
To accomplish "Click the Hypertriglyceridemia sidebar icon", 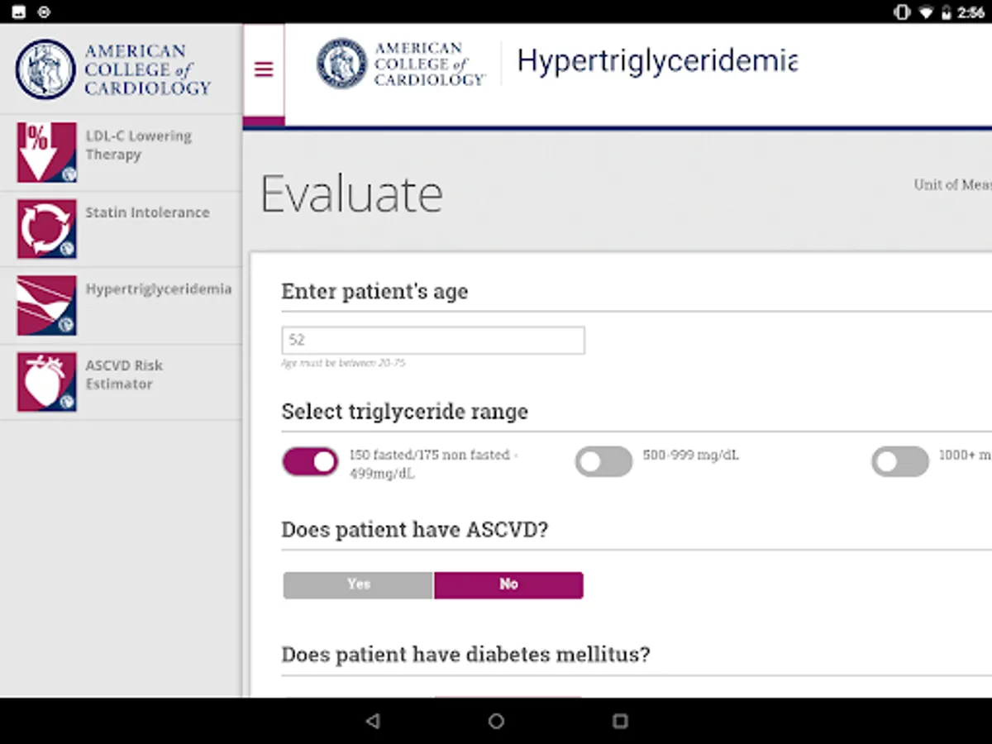I will click(47, 306).
